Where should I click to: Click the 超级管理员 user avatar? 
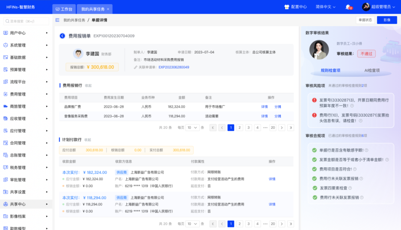pos(366,7)
